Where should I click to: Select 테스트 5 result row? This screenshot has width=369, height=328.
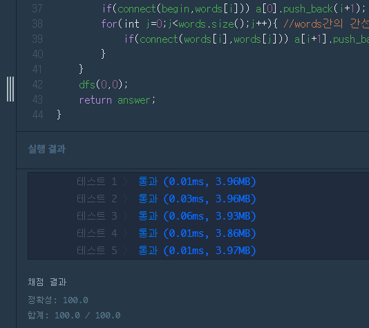coord(166,251)
